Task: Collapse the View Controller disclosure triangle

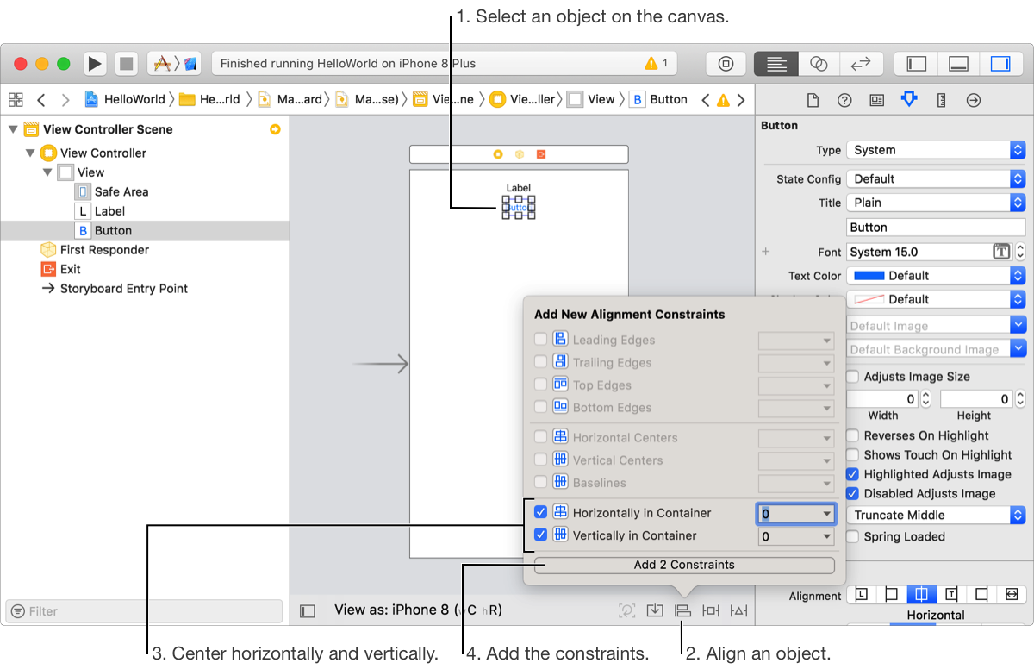Action: click(30, 153)
